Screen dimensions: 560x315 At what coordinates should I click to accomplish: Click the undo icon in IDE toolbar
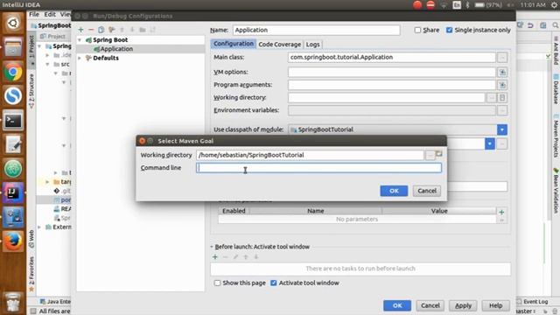[531, 25]
